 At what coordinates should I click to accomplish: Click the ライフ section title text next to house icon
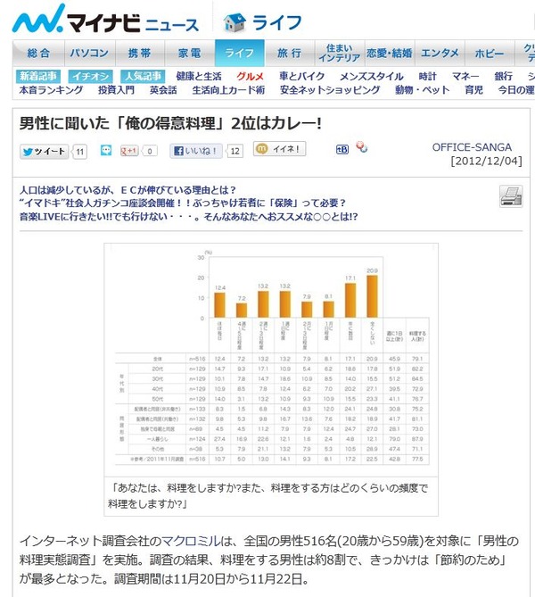[277, 22]
